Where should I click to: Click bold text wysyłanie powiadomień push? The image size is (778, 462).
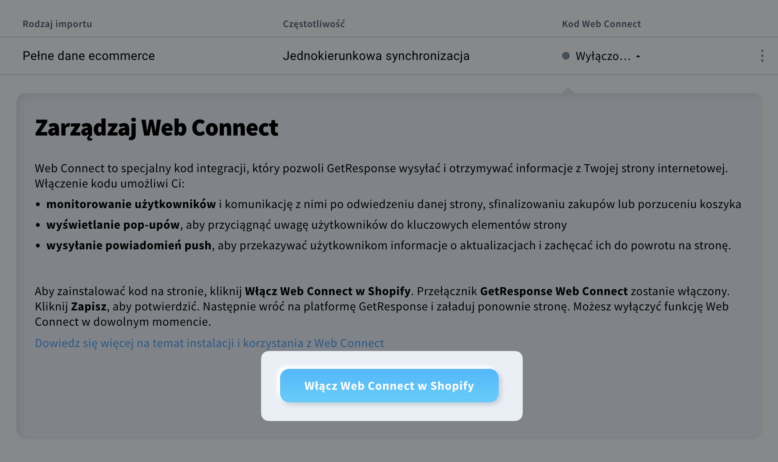point(129,245)
